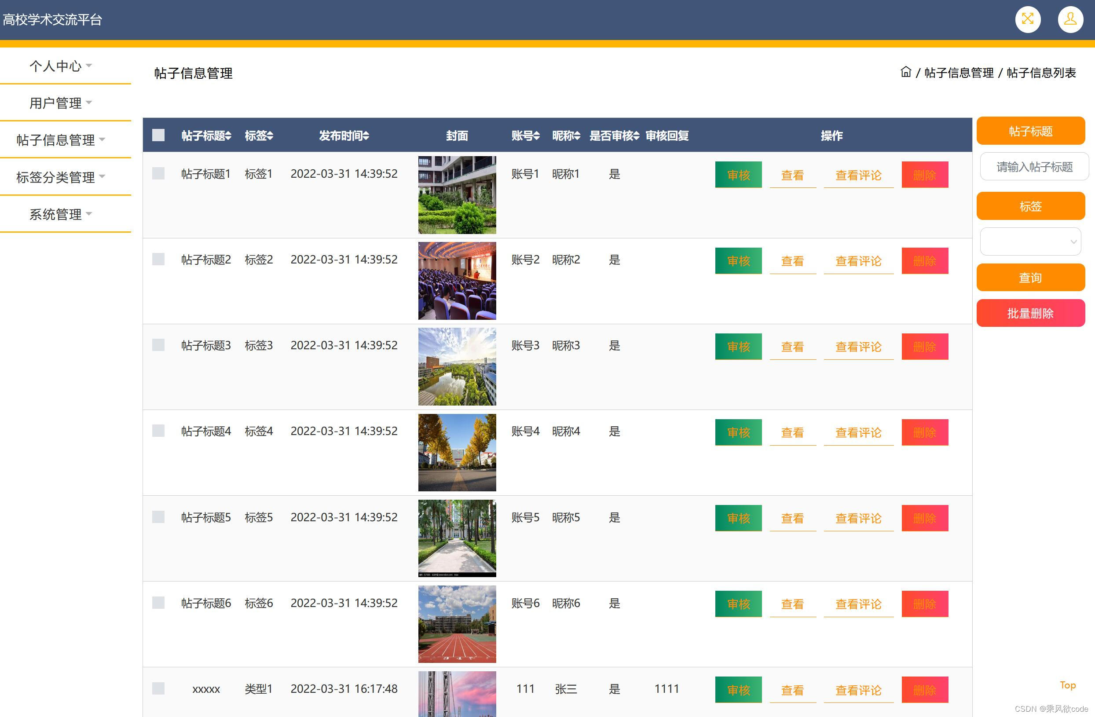
Task: Sort by 账号 column arrows
Action: point(536,135)
